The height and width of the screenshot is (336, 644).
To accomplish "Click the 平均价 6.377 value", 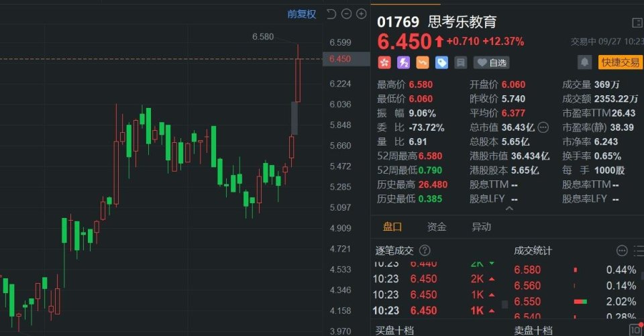I will tap(513, 113).
